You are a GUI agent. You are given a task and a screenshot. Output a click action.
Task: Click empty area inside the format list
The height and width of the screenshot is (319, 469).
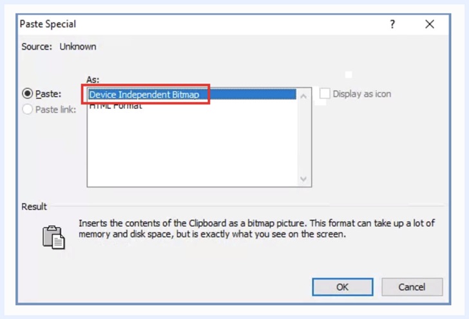pos(193,148)
